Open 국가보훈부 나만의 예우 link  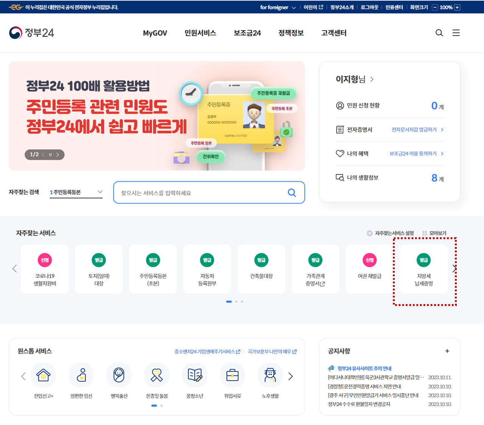pyautogui.click(x=272, y=352)
